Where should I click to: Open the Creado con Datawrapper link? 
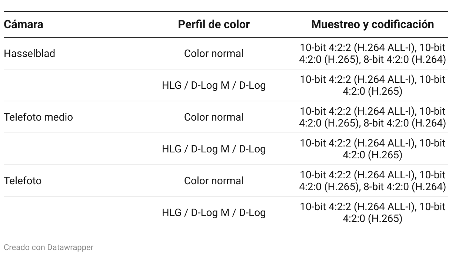[x=49, y=247]
